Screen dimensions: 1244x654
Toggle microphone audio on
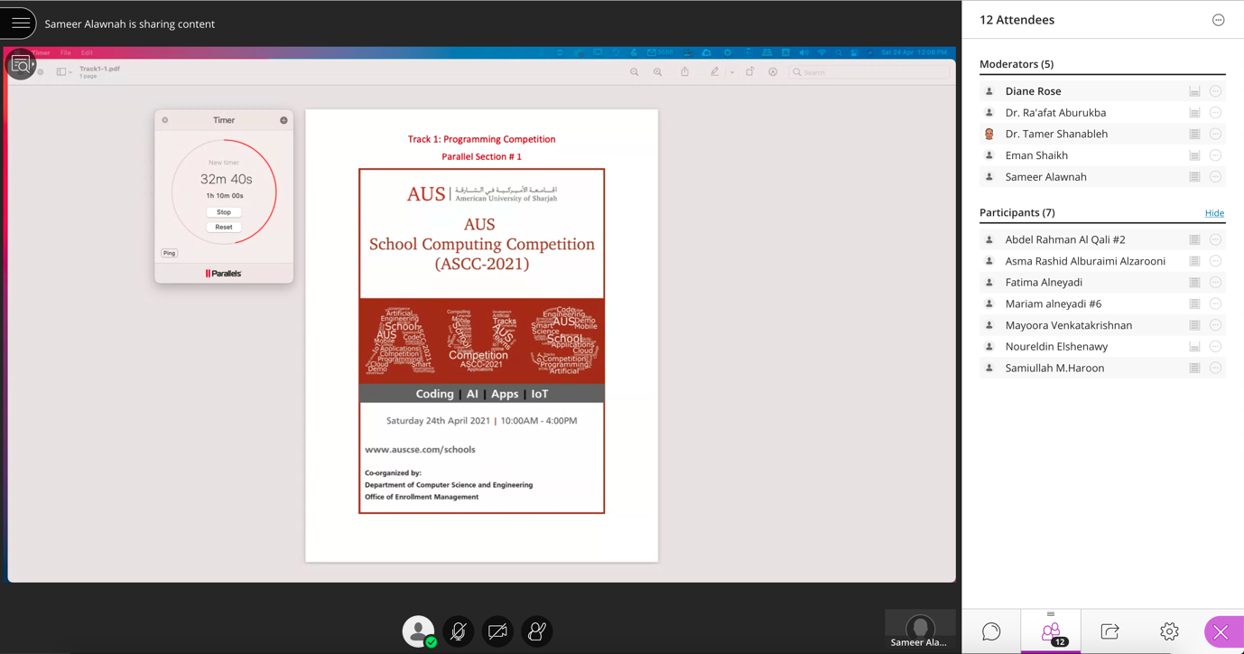[x=459, y=631]
